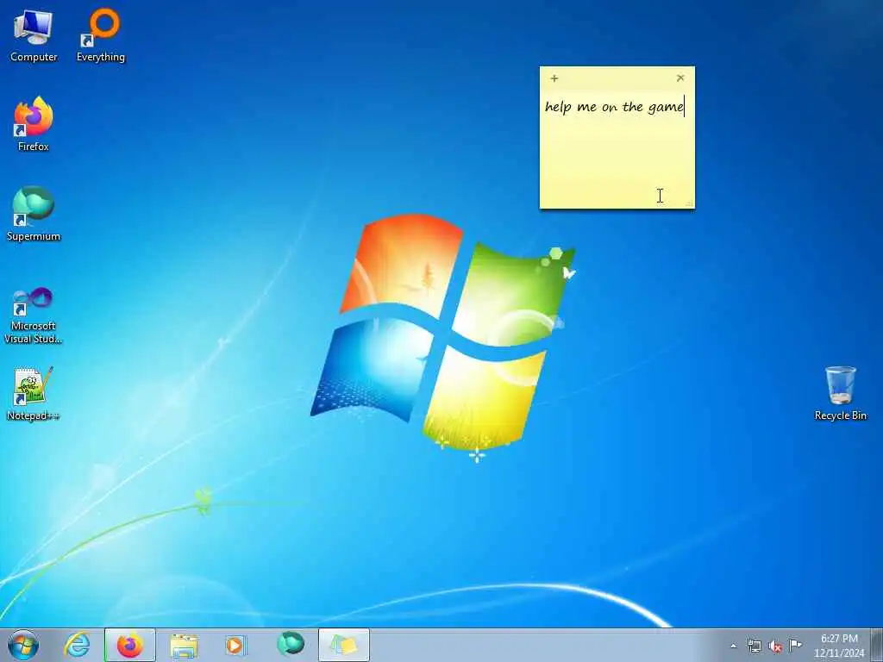883x662 pixels.
Task: Click the sticky note resize grip corner
Action: [x=689, y=203]
